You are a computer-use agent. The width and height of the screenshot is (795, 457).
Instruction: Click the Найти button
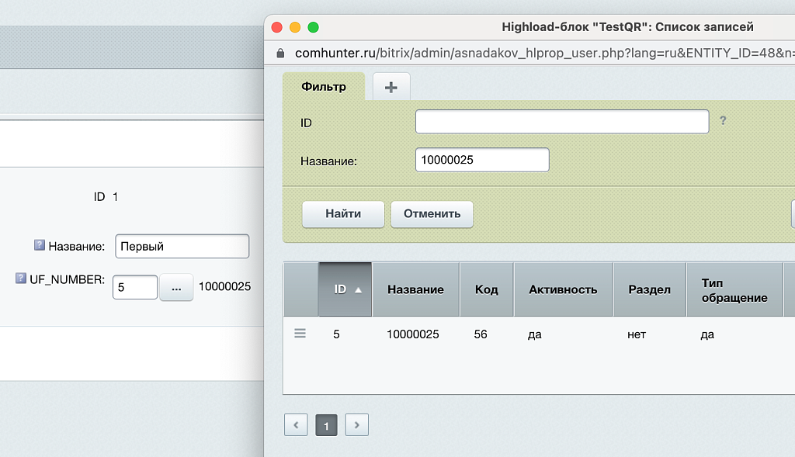point(342,214)
